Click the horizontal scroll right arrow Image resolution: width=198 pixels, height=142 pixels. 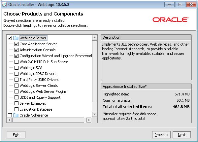click(89, 120)
